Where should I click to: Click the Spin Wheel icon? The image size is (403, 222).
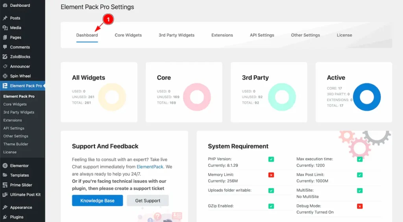(5, 76)
